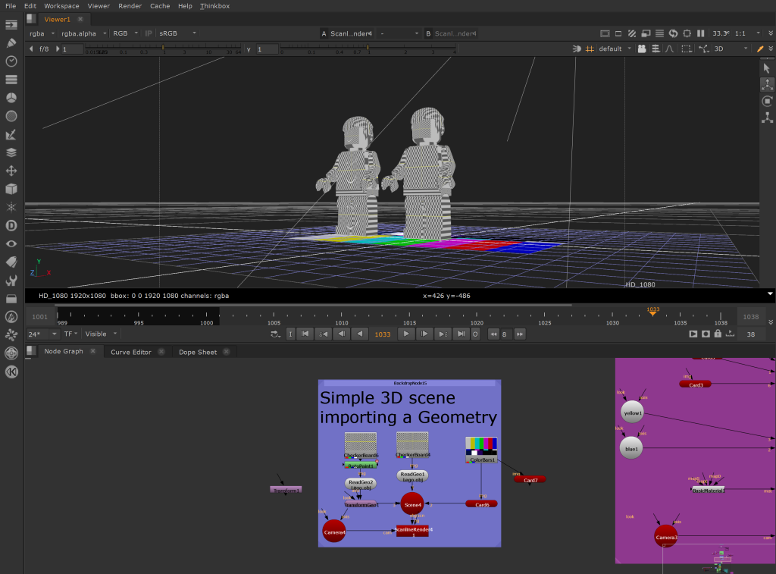This screenshot has height=574, width=776.
Task: Toggle the clipping warning stripes icon
Action: coord(632,33)
